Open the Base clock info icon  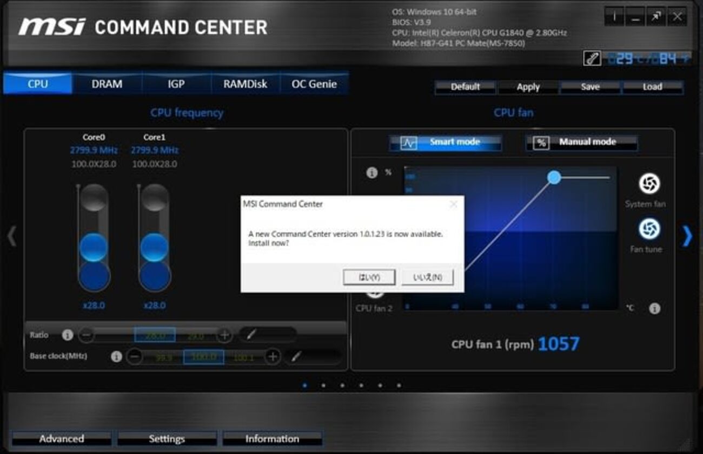116,357
